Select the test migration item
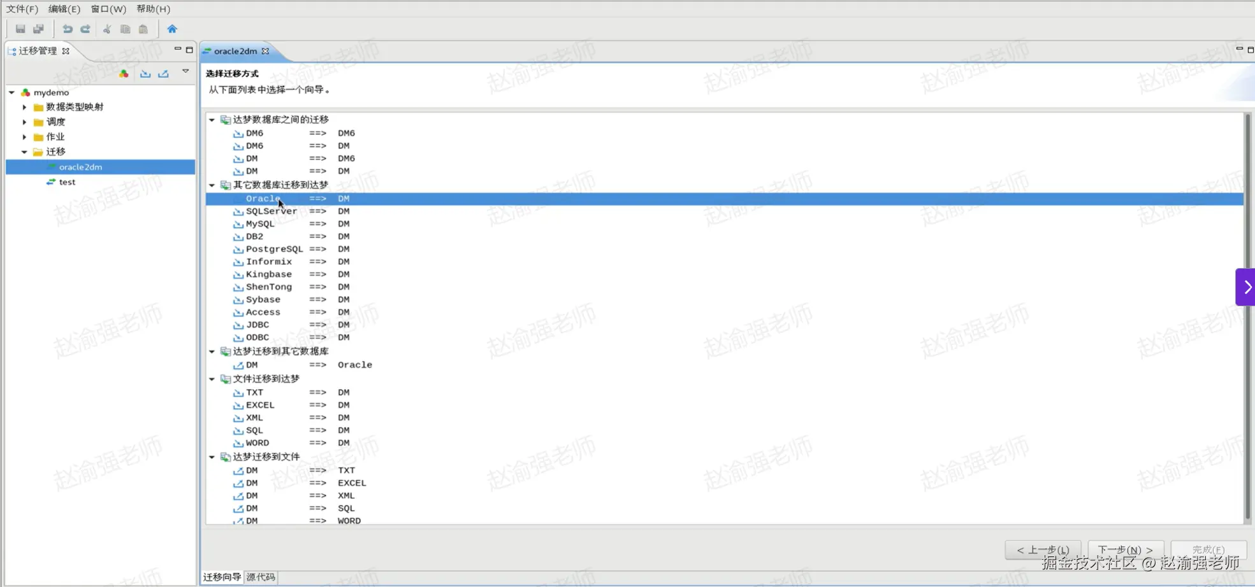 tap(67, 182)
